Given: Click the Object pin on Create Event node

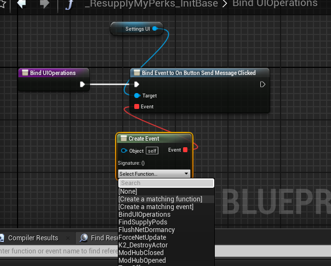Looking at the screenshot, I should (x=124, y=151).
